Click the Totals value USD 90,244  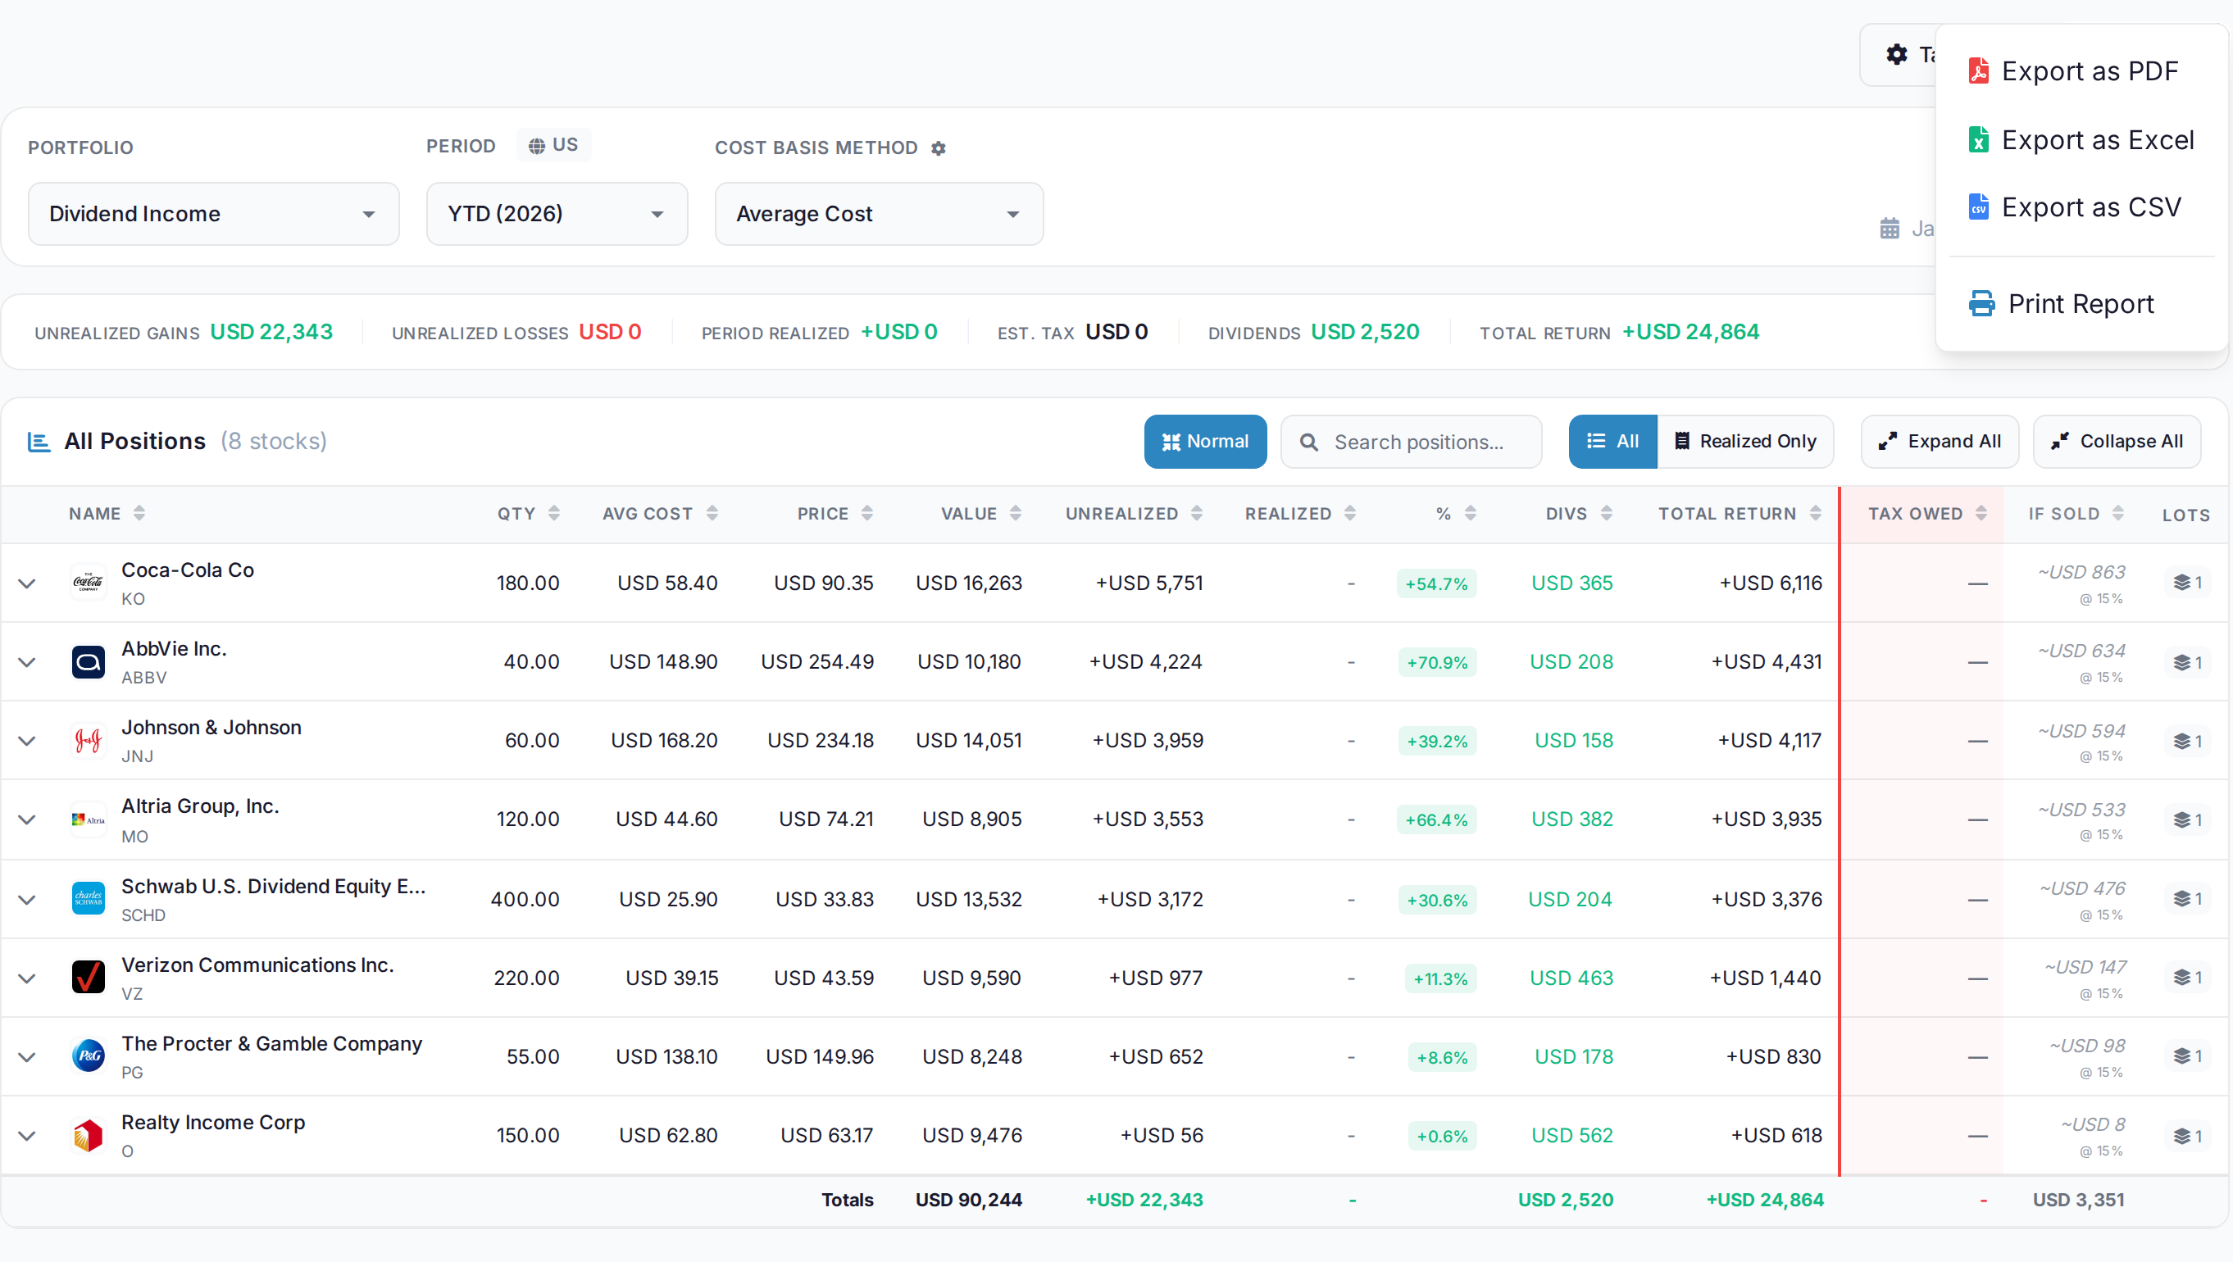tap(969, 1200)
